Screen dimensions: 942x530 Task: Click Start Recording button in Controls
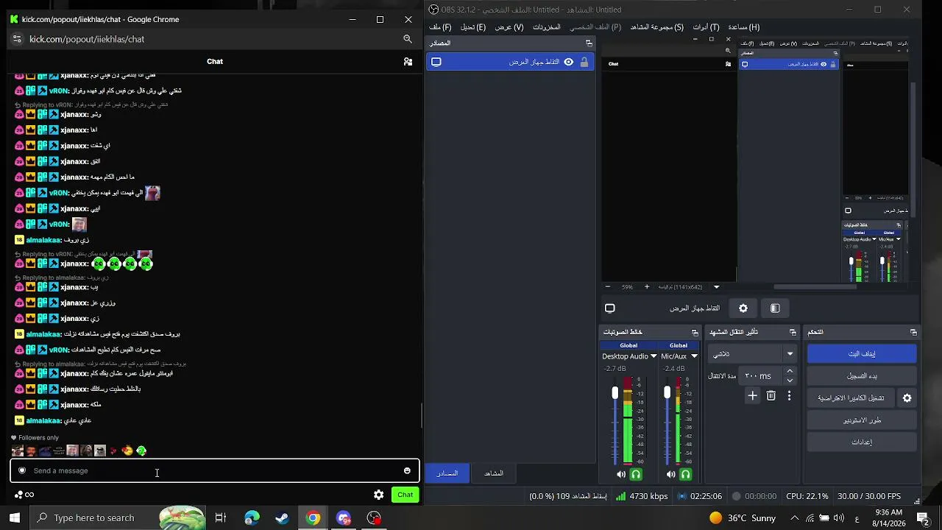(x=862, y=376)
